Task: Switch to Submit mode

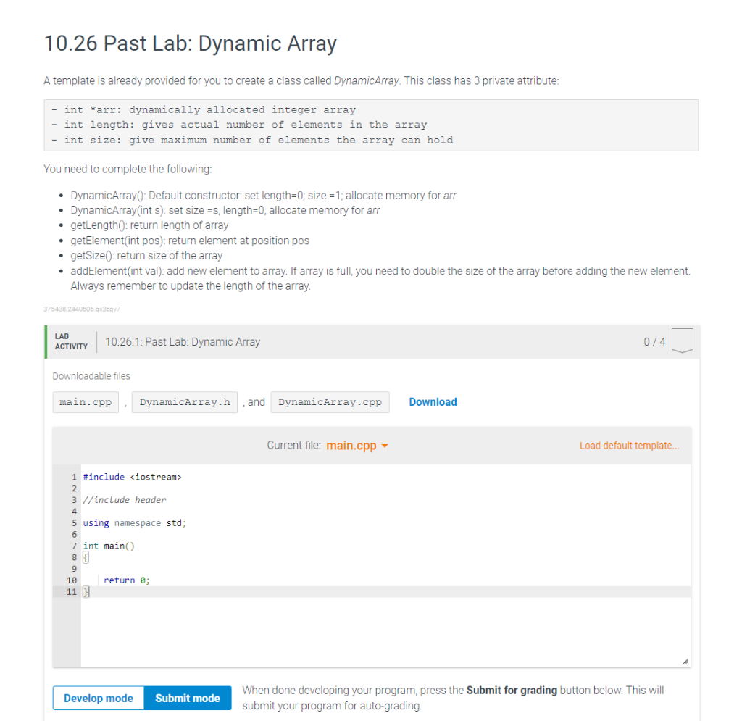Action: click(x=187, y=698)
